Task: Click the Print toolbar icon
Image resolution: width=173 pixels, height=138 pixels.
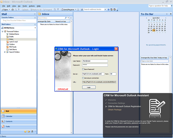Action: click(x=13, y=9)
